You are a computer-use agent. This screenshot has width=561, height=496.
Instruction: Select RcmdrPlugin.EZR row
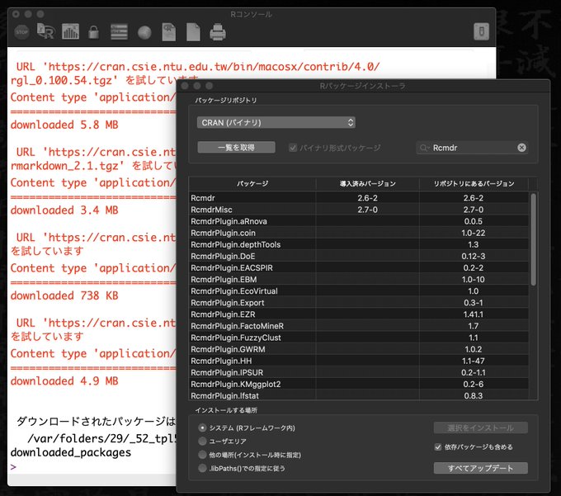(359, 314)
